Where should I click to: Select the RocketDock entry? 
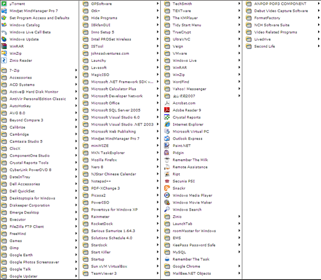coord(121,223)
